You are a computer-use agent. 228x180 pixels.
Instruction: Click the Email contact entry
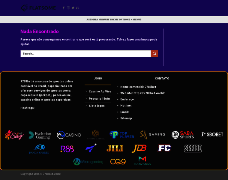point(124,112)
